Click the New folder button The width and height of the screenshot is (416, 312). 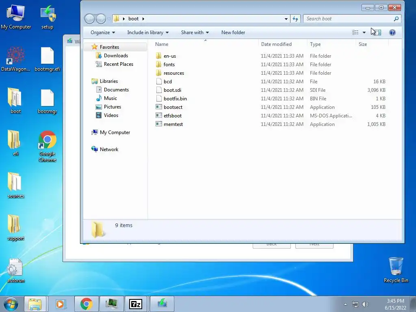click(233, 32)
